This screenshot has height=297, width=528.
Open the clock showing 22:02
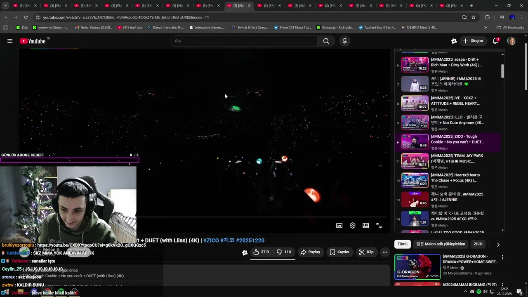504,292
